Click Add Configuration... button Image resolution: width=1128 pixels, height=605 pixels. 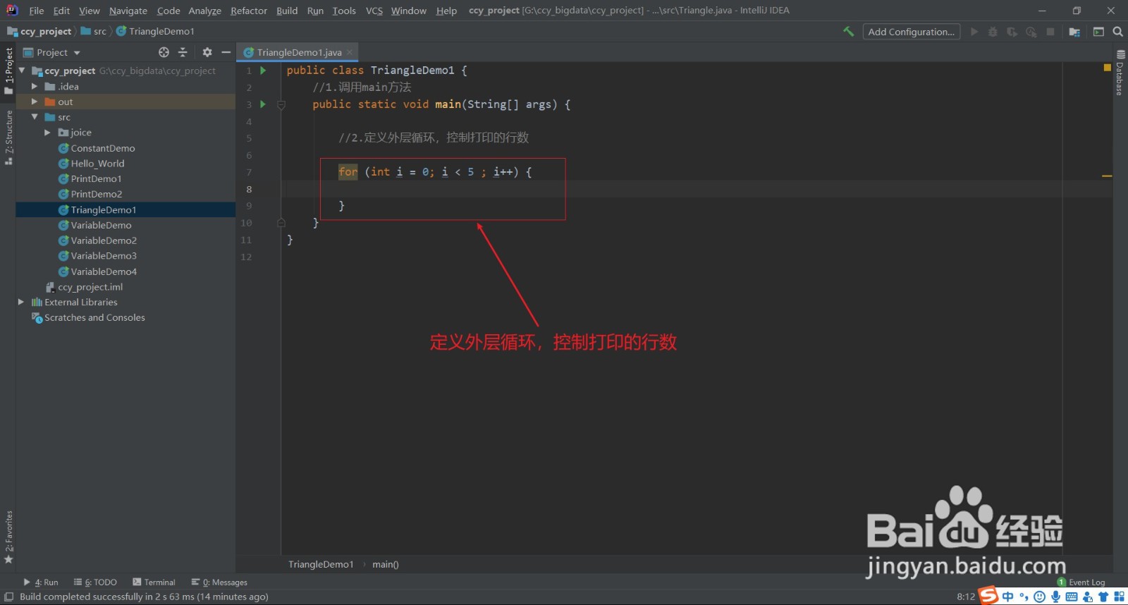(x=912, y=32)
